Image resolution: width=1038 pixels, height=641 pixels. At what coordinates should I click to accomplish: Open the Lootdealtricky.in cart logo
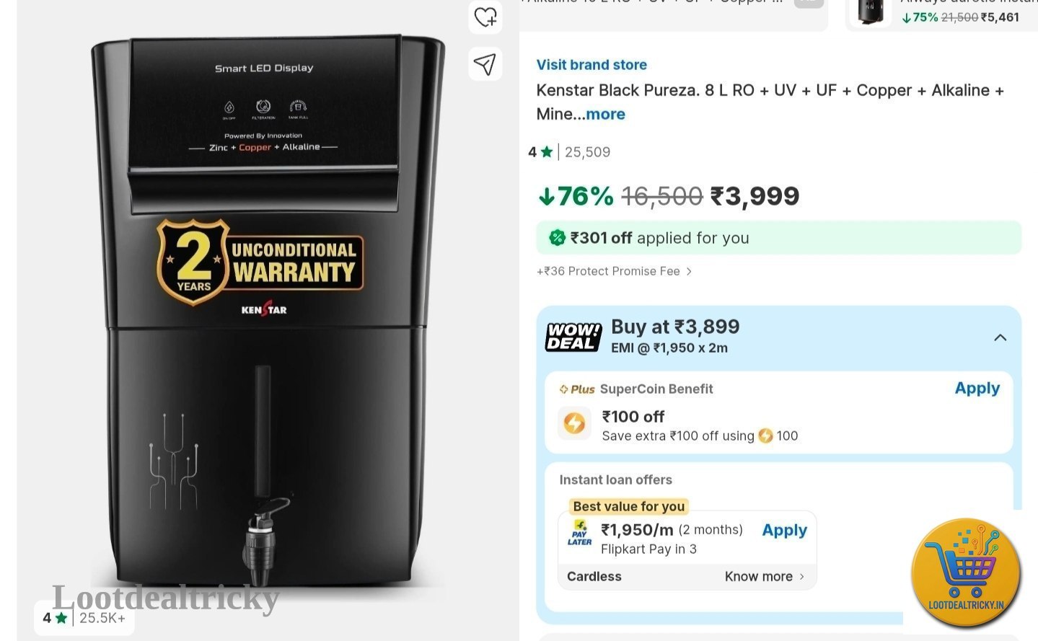click(966, 572)
